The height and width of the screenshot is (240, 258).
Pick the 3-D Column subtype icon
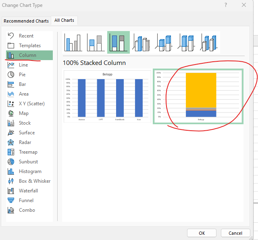[x=210, y=42]
